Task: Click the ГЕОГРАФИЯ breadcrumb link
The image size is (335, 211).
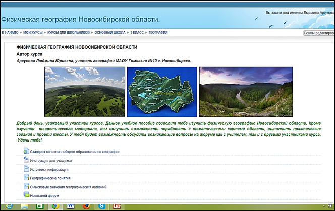Action: 158,33
